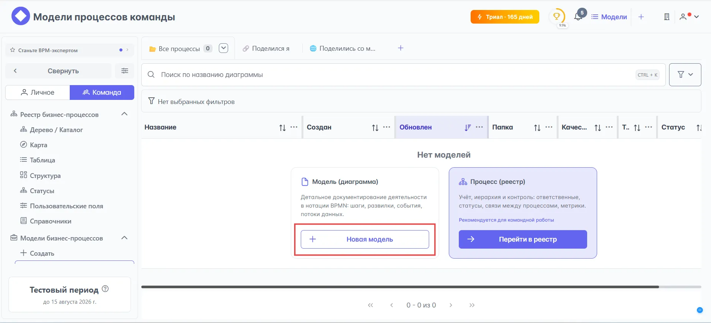
Task: Click the sidebar settings sliders icon
Action: [125, 71]
